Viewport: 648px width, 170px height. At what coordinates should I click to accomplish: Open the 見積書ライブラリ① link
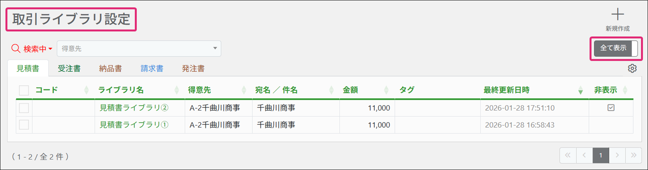click(x=134, y=125)
